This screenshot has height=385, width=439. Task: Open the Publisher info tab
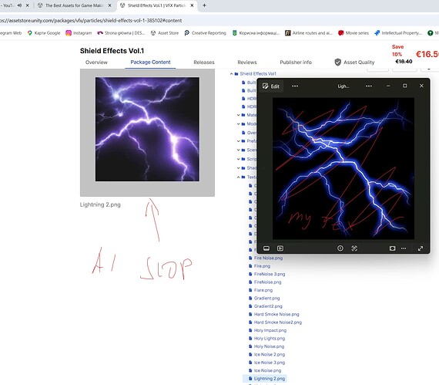pyautogui.click(x=296, y=62)
